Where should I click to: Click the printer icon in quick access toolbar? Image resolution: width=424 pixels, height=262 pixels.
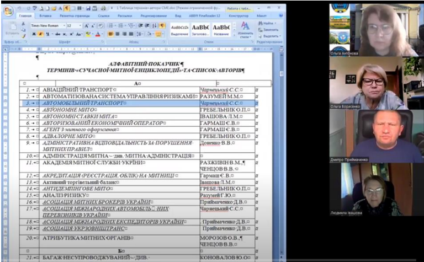pyautogui.click(x=103, y=8)
